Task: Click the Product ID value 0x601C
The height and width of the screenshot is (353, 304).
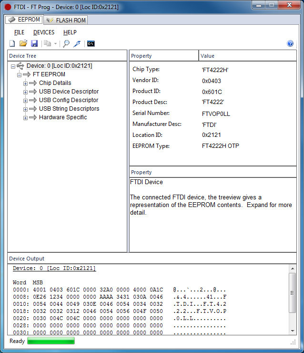Action: tap(212, 92)
